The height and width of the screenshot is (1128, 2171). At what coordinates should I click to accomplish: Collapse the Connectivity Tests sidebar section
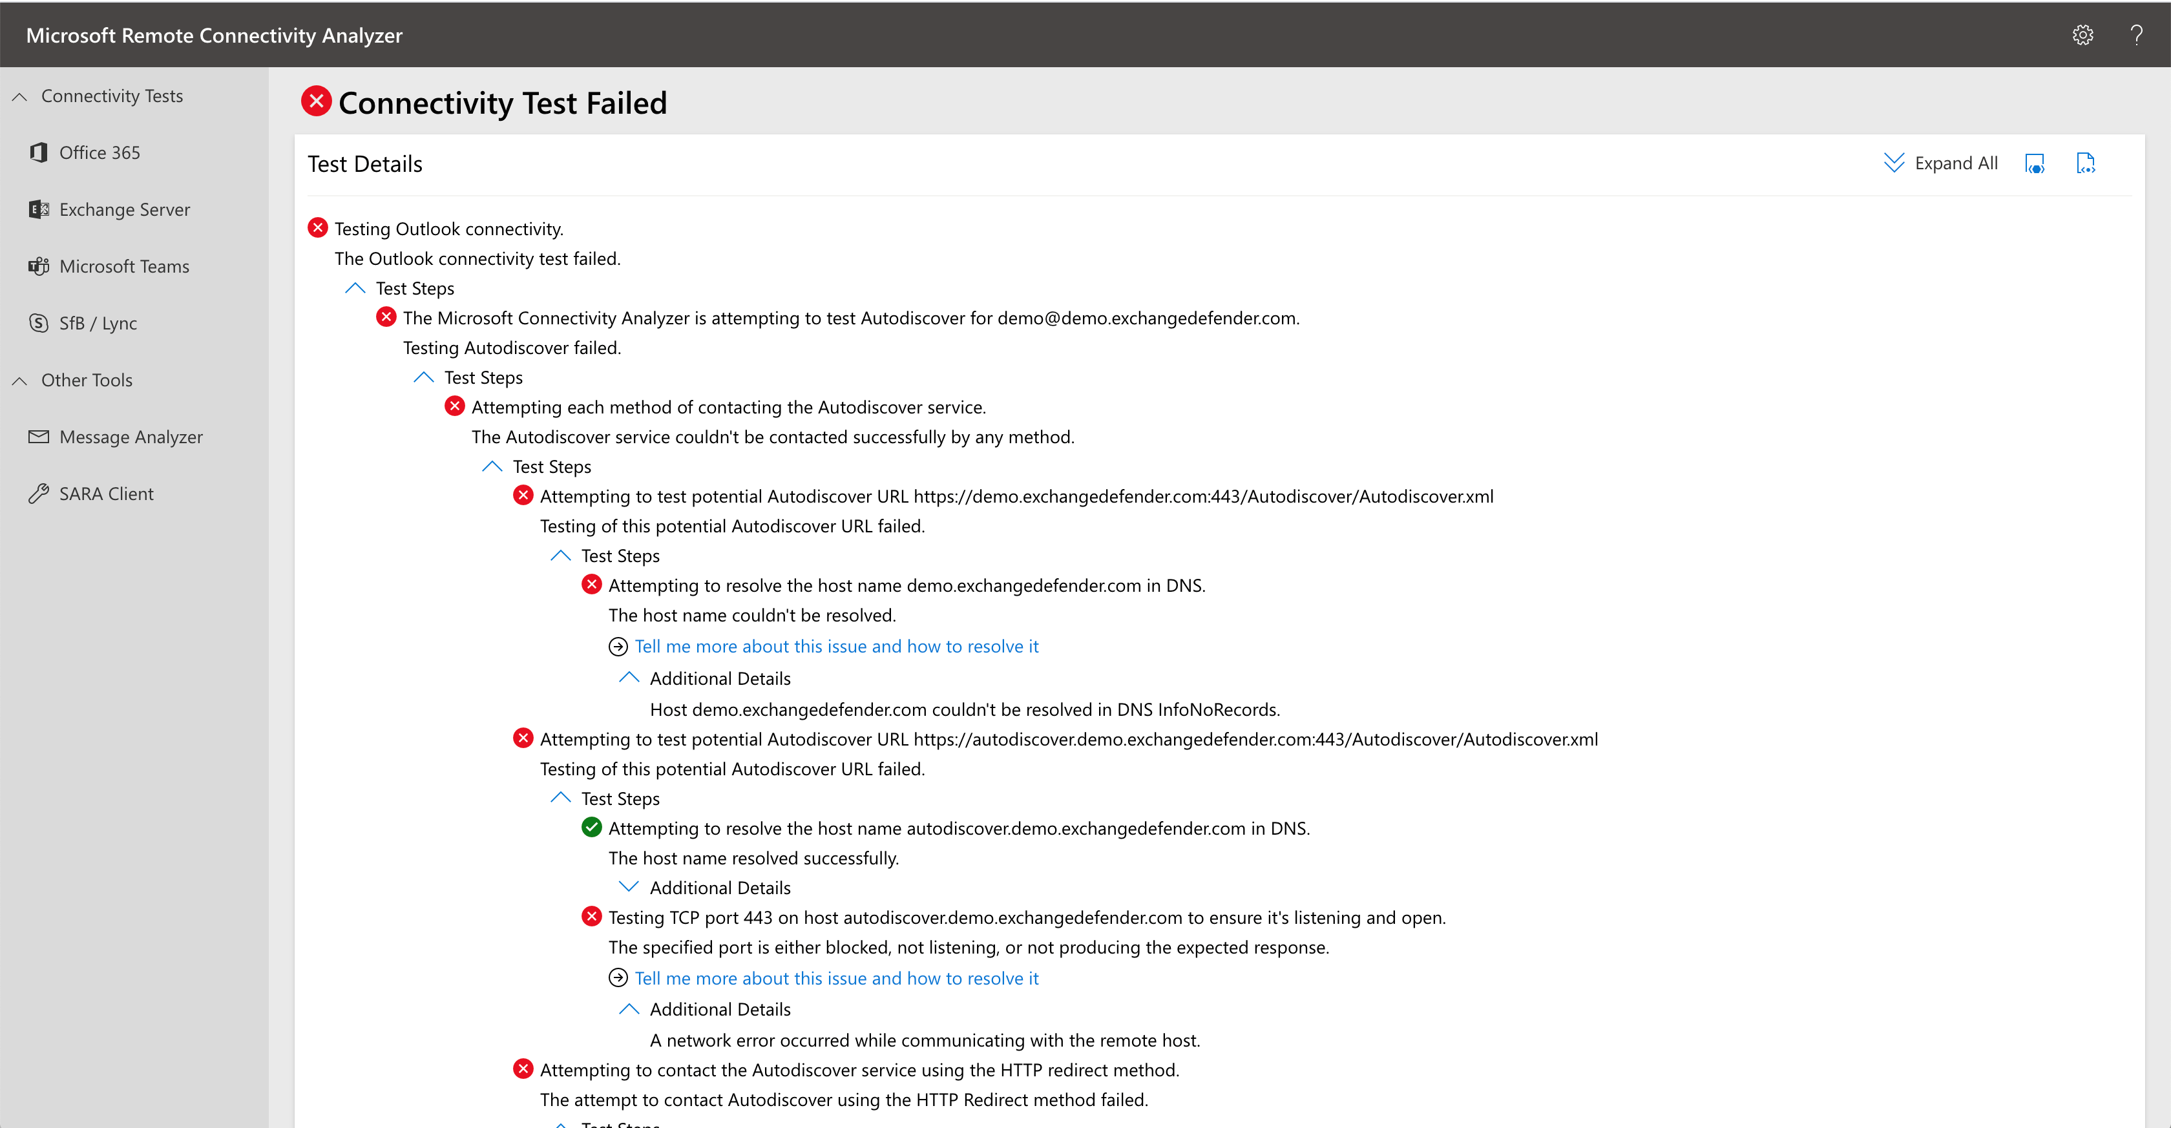pos(19,97)
